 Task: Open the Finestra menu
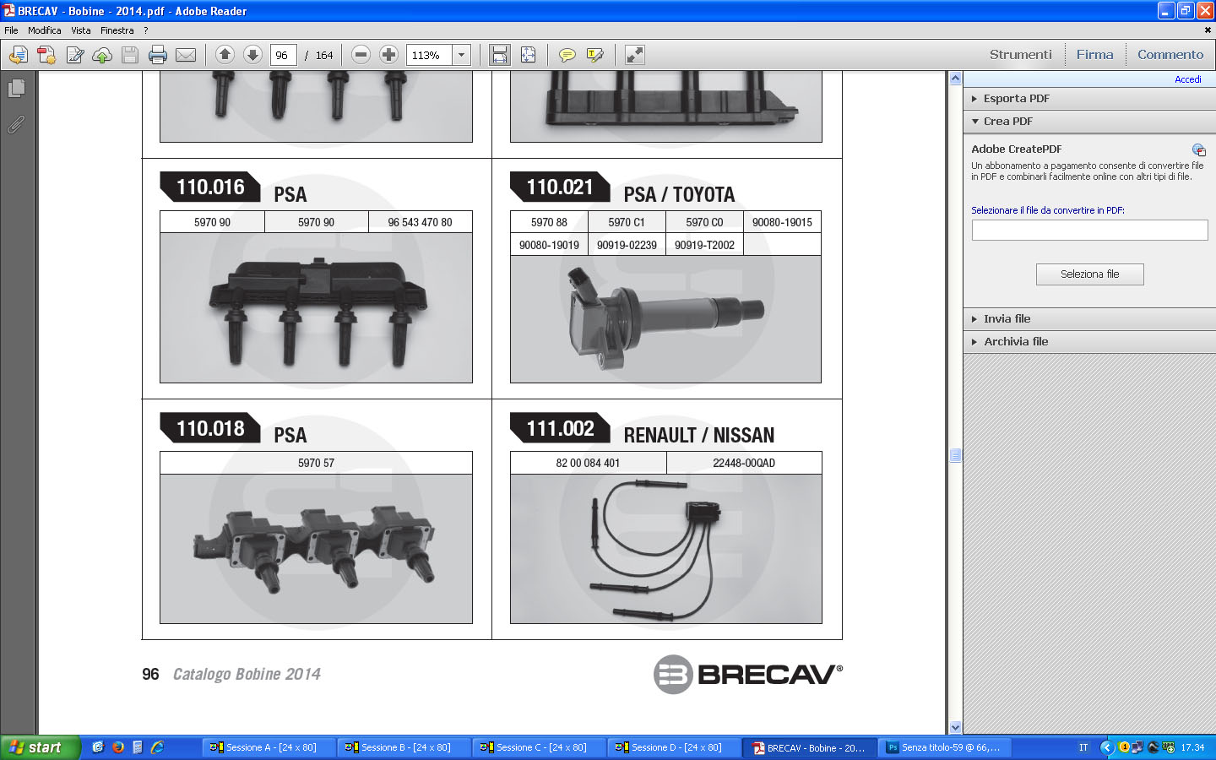tap(117, 30)
